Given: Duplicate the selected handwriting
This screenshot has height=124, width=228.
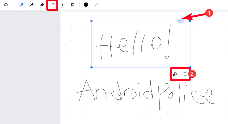Looking at the screenshot, I should coord(175,74).
